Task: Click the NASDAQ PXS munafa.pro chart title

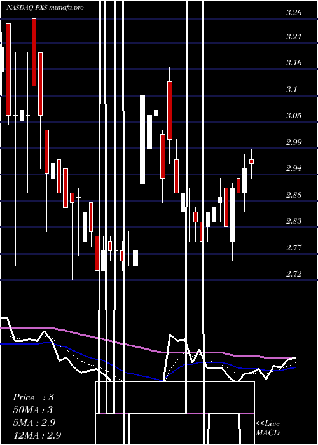Action: (45, 8)
